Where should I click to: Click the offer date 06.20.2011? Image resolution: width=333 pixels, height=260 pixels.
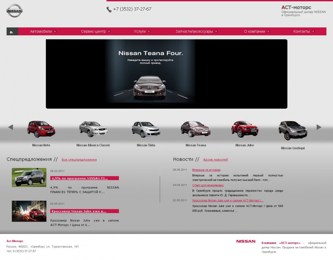click(x=57, y=171)
